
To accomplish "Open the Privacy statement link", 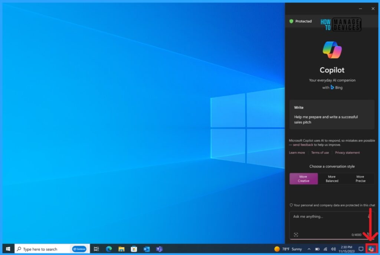I will tap(347, 152).
